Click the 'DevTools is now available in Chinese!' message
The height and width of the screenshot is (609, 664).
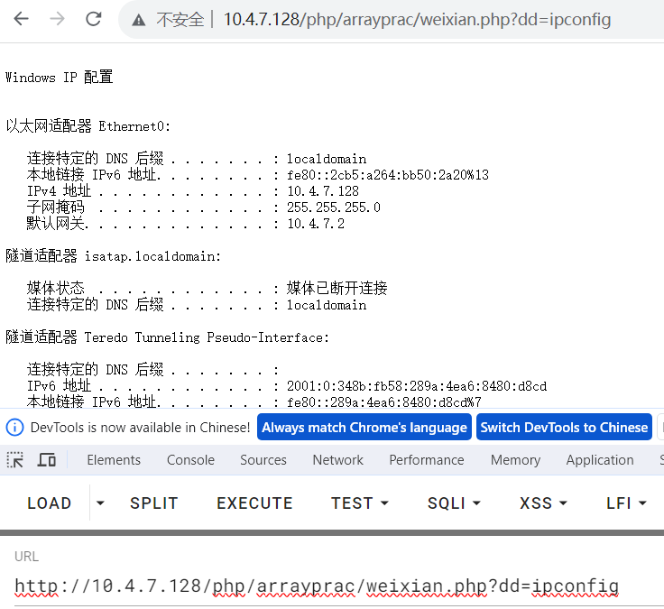[x=140, y=428]
